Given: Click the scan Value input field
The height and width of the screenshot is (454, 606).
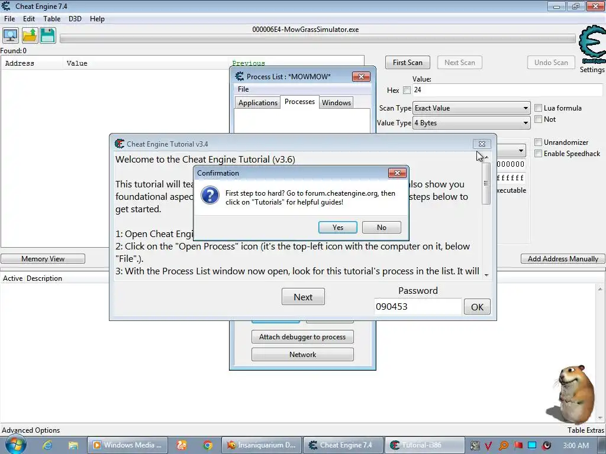Looking at the screenshot, I should 507,90.
